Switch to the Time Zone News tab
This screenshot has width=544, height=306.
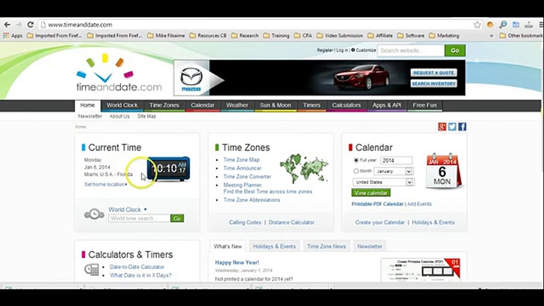(x=326, y=246)
